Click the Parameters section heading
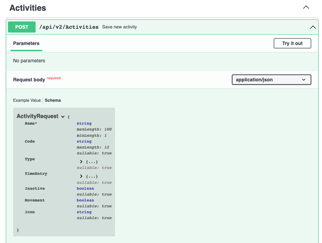This screenshot has height=243, width=322. [26, 44]
